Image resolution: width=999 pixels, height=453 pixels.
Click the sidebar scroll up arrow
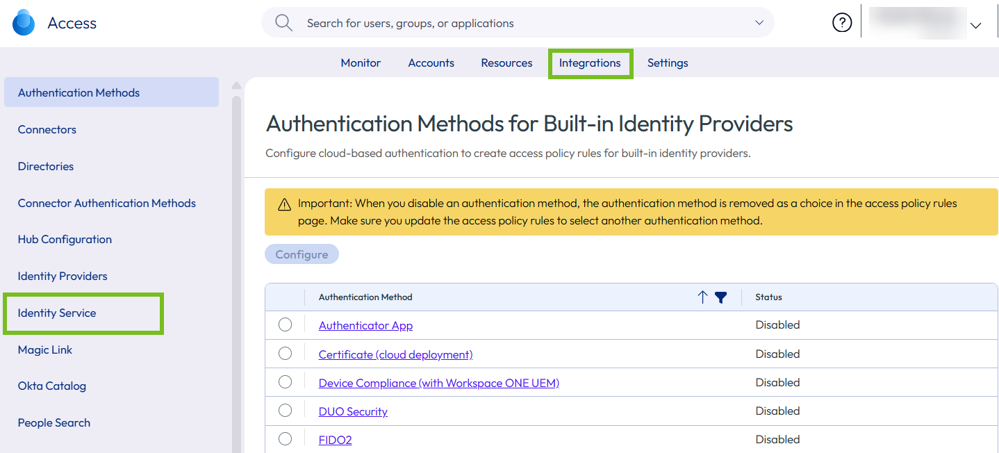pyautogui.click(x=236, y=86)
